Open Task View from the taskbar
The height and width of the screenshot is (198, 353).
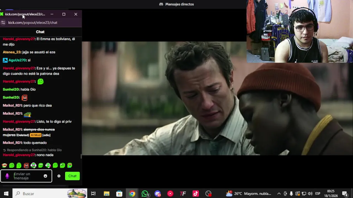coord(93,194)
